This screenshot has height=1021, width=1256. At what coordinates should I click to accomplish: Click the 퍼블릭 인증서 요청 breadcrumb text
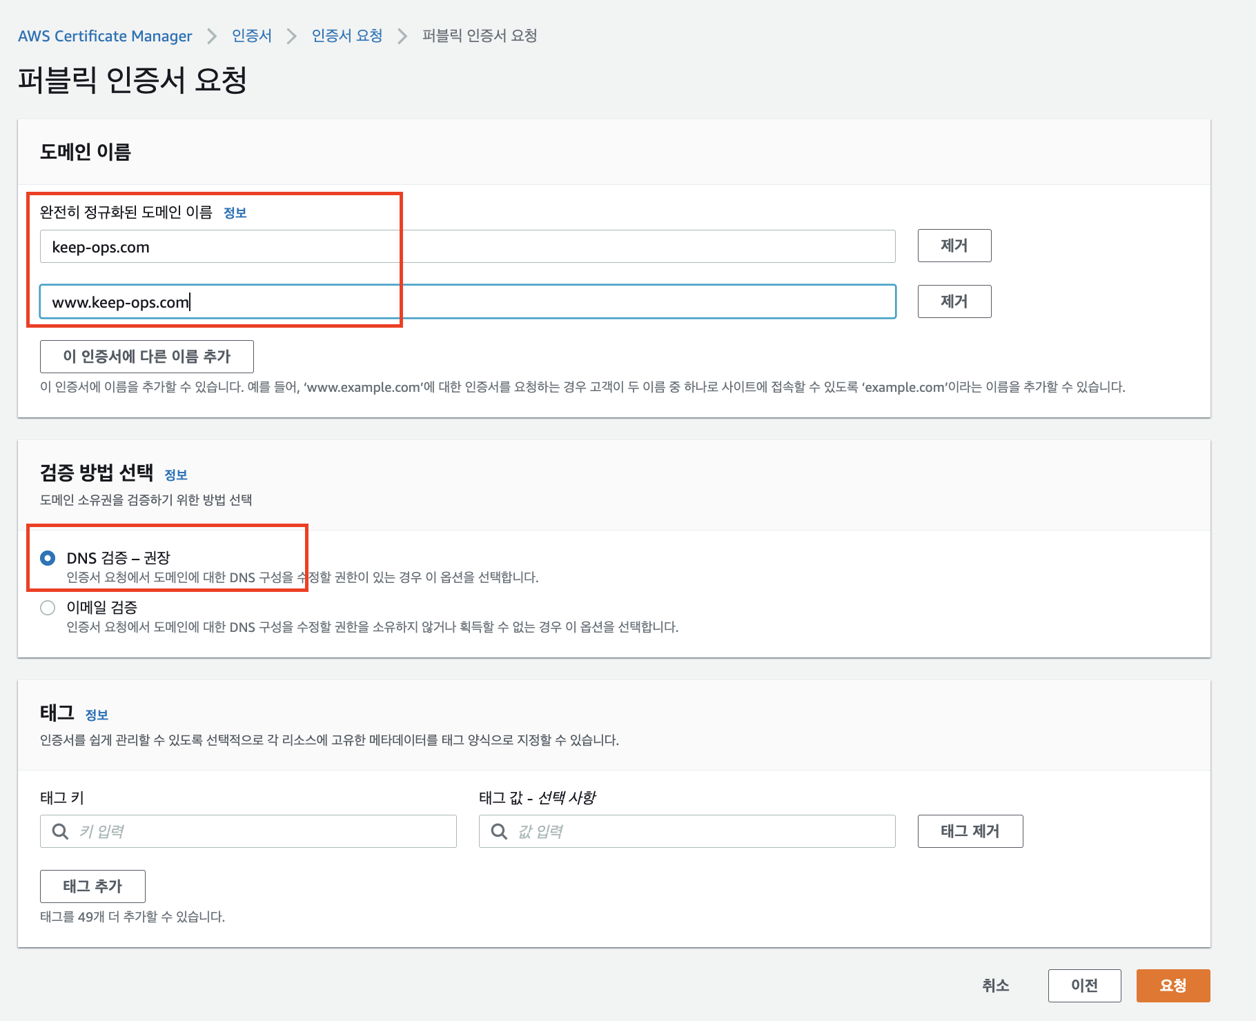coord(480,36)
